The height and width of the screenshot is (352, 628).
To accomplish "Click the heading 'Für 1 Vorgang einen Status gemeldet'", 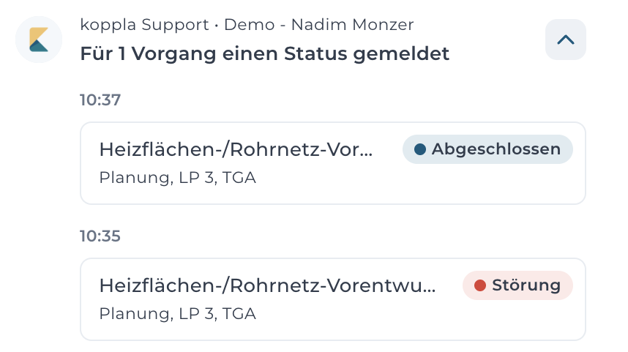I will (x=265, y=53).
